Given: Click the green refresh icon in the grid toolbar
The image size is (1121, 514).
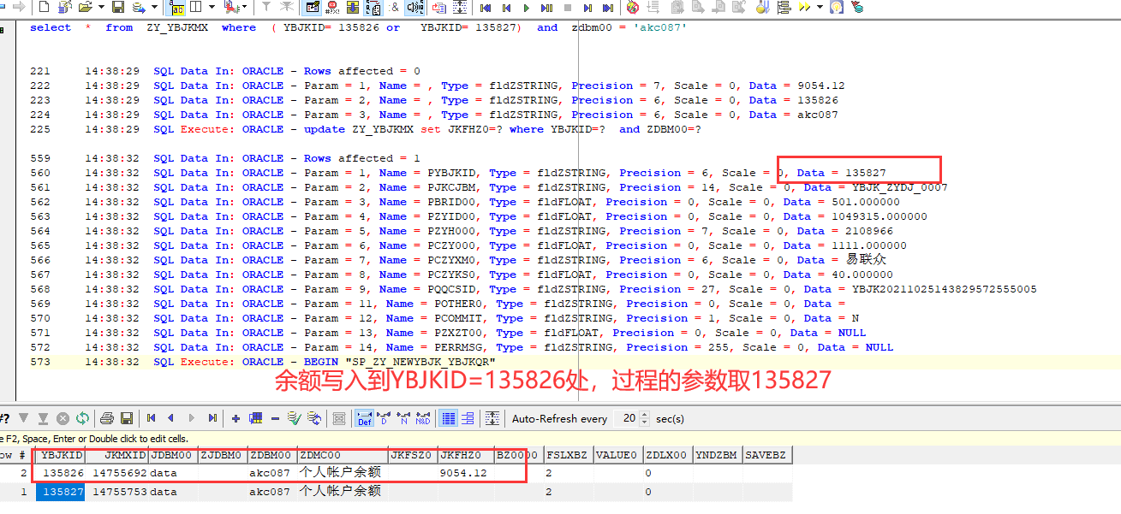Looking at the screenshot, I should 82,418.
